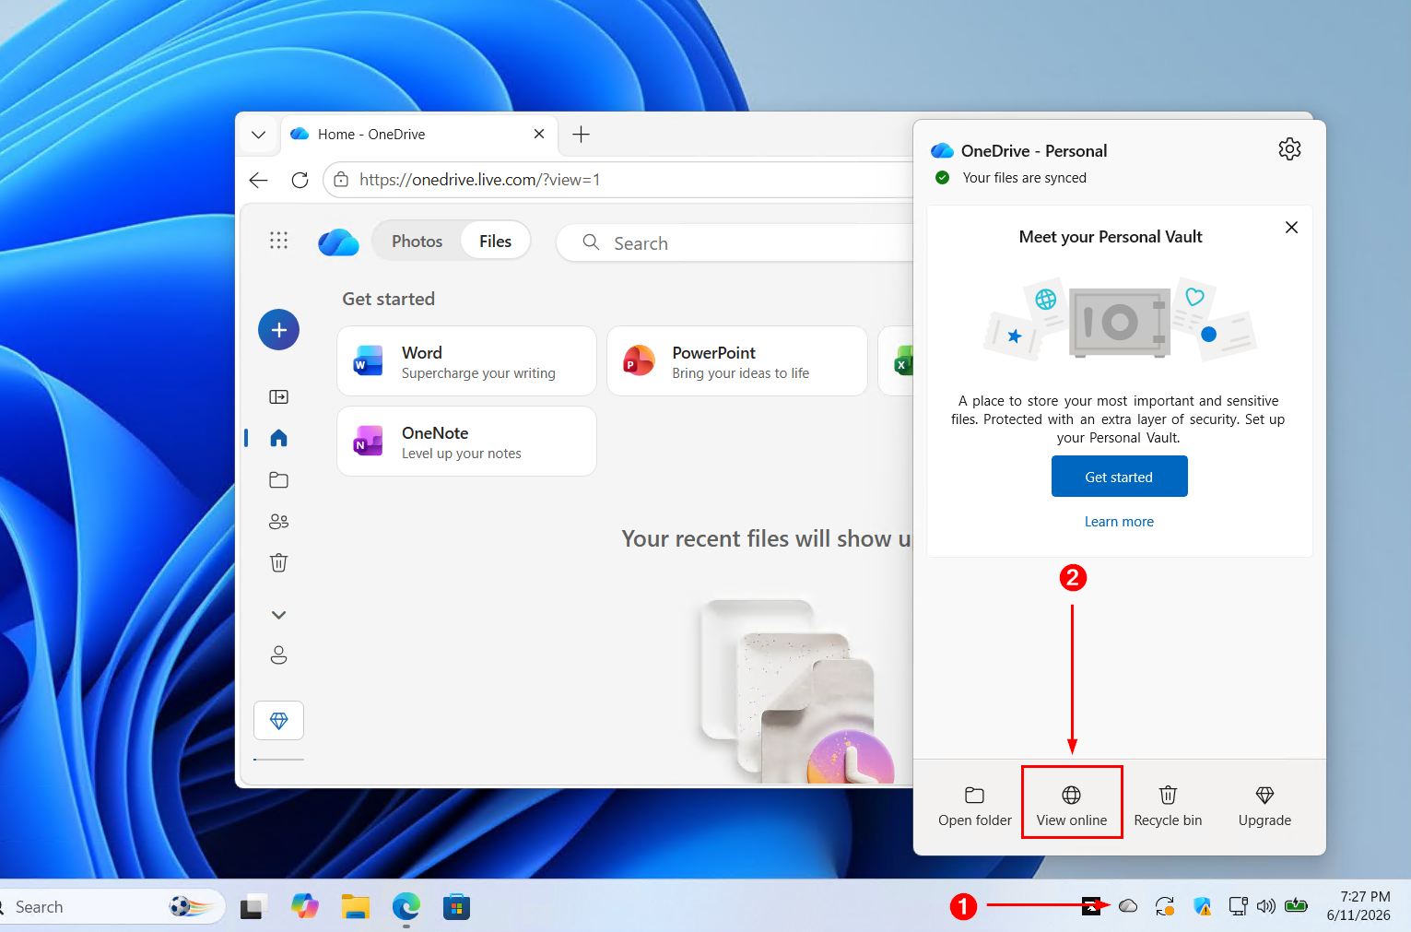Screen dimensions: 1411x932
Task: Click the search magnifier icon
Action: (591, 242)
